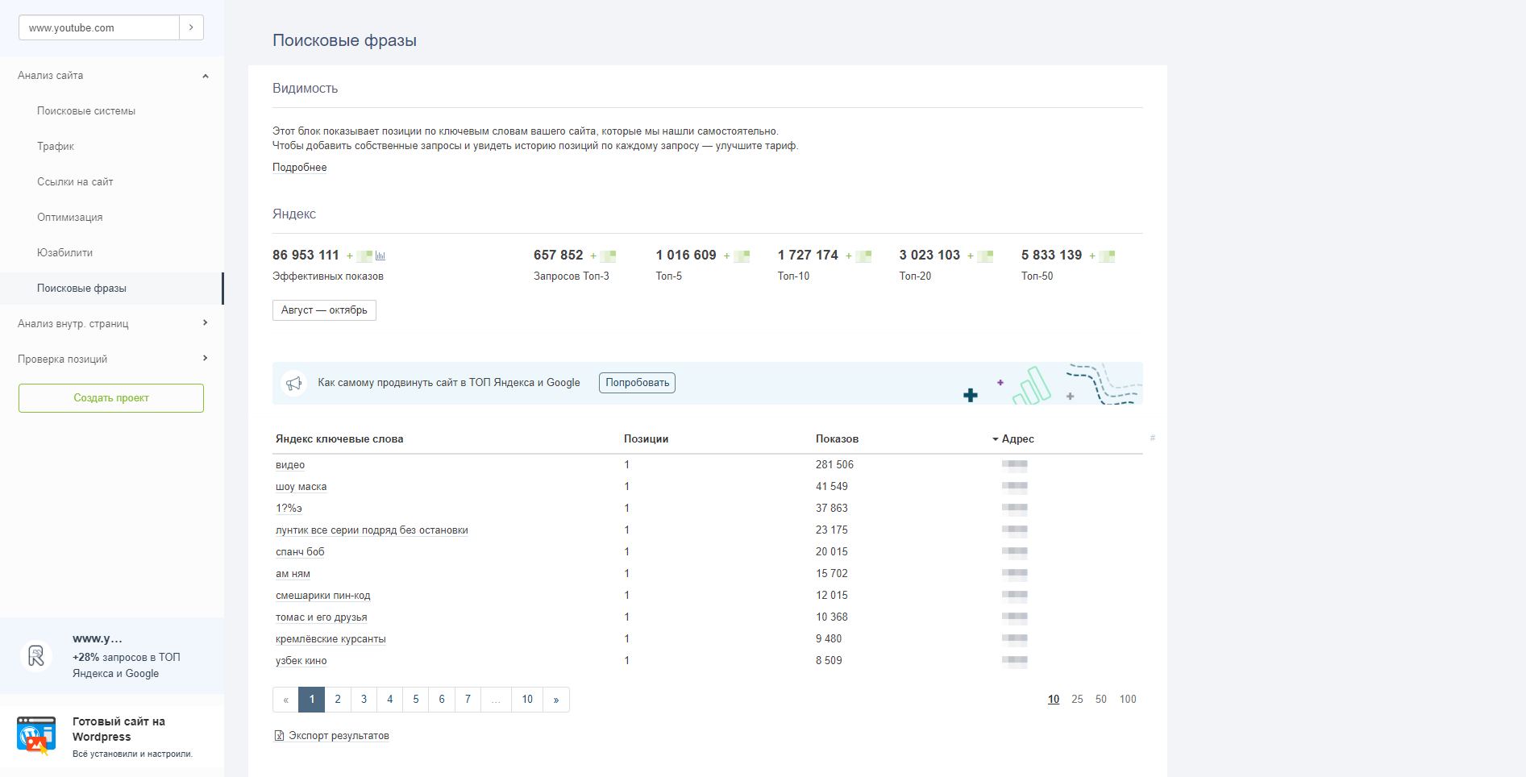Open chart icon beside 86 953 111
Screen dimensions: 1526x777
(380, 256)
